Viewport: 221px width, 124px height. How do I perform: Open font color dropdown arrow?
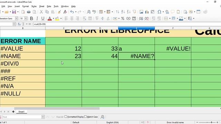54,19
